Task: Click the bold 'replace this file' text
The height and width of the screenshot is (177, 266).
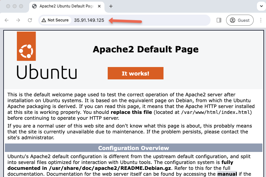Action: coord(131,112)
